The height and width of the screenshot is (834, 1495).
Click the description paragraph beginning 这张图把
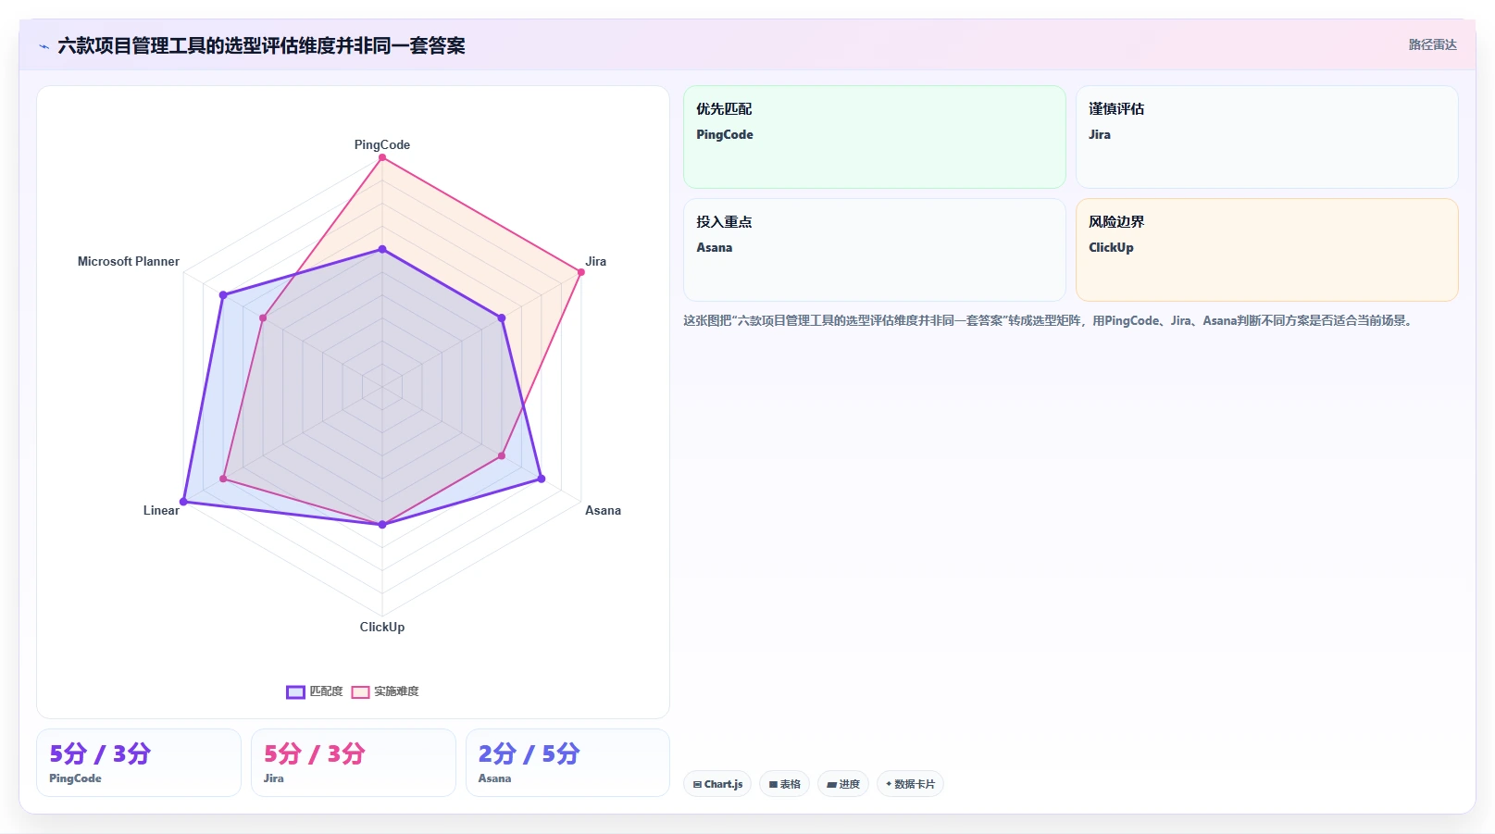[x=1049, y=320]
